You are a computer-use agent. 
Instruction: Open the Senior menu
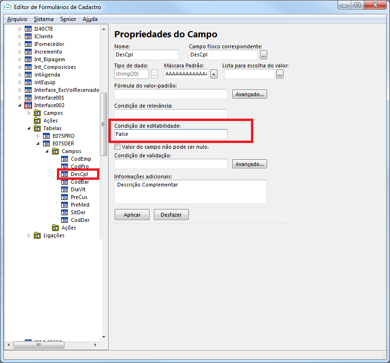click(68, 19)
